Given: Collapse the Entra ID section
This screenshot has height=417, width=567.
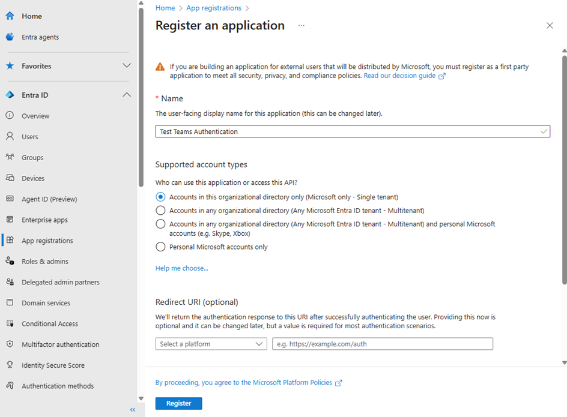Looking at the screenshot, I should [126, 95].
